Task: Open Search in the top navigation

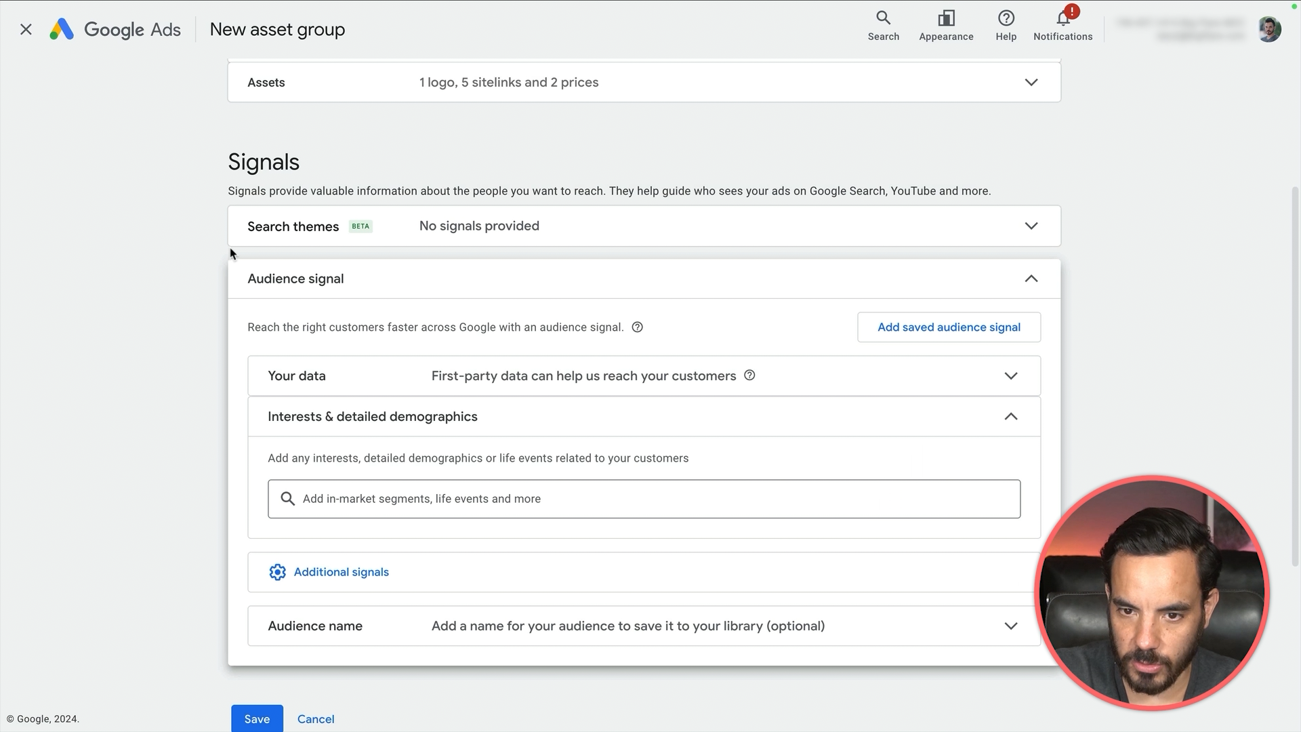Action: [883, 24]
